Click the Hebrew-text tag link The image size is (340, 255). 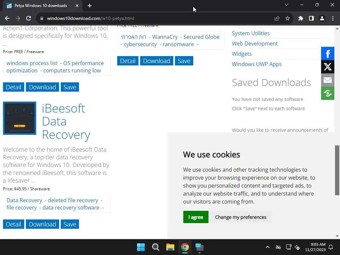click(133, 37)
